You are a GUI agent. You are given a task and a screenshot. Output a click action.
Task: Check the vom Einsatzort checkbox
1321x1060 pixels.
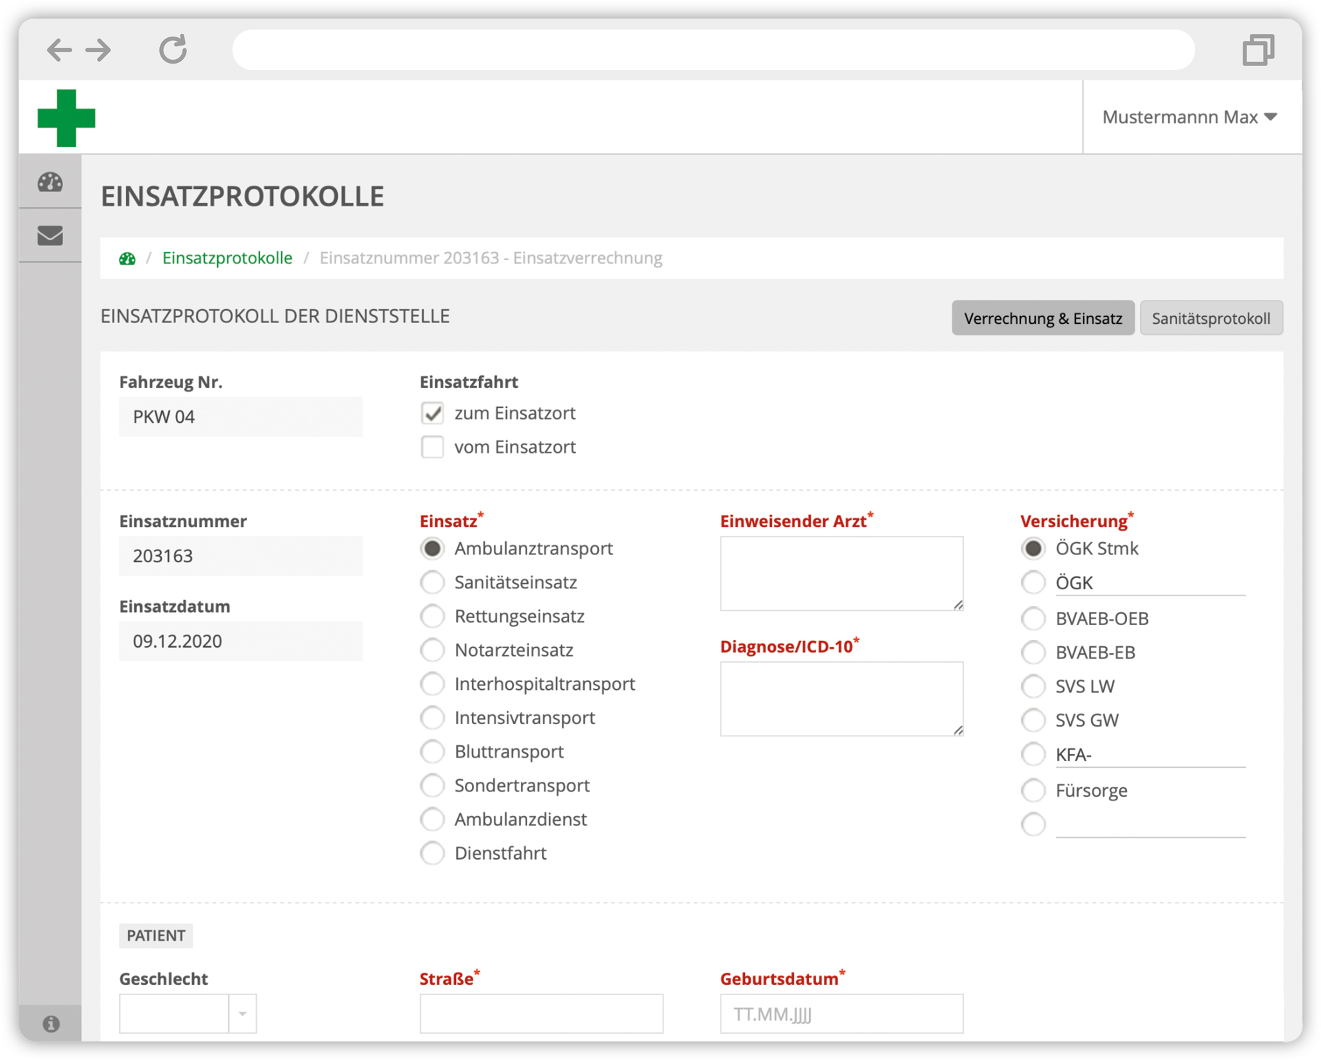(432, 447)
